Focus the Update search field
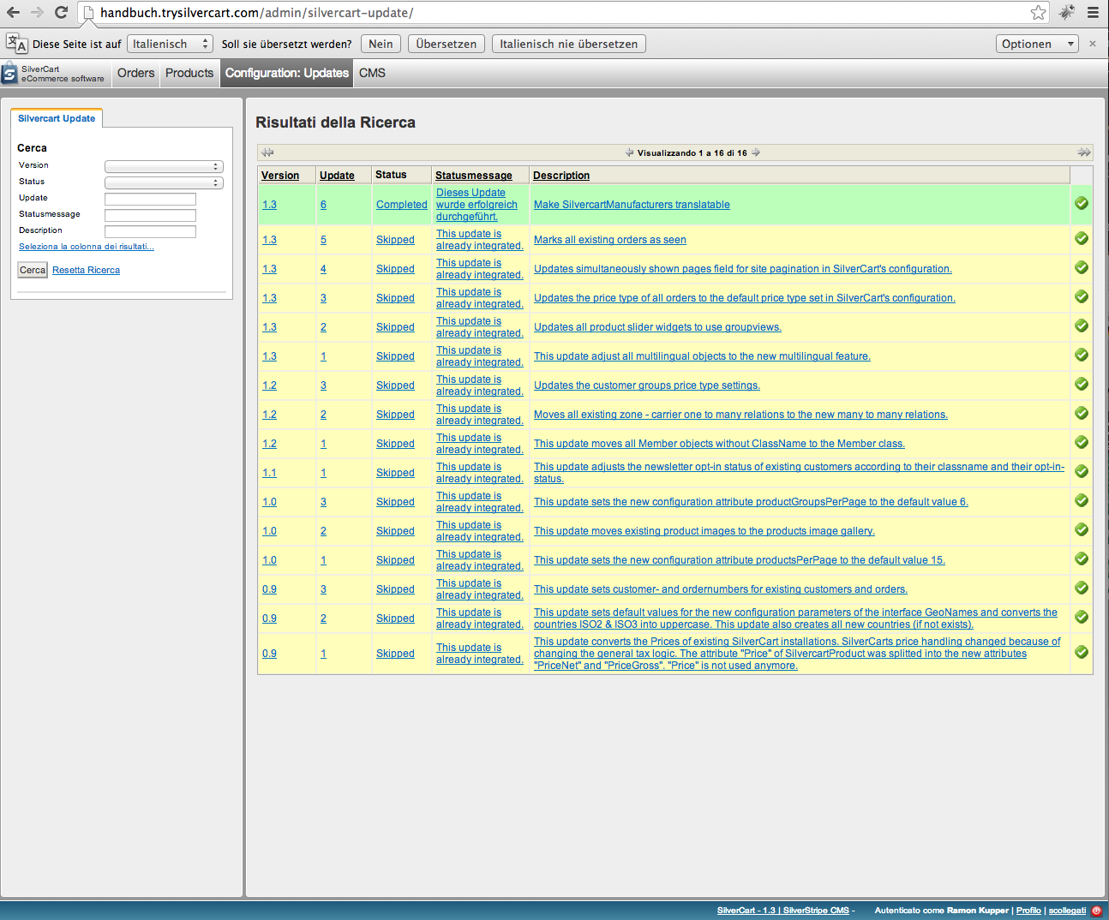Image resolution: width=1109 pixels, height=920 pixels. pyautogui.click(x=150, y=199)
